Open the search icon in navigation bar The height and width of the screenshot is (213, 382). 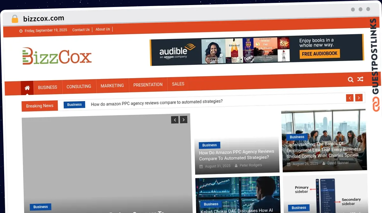tap(350, 79)
